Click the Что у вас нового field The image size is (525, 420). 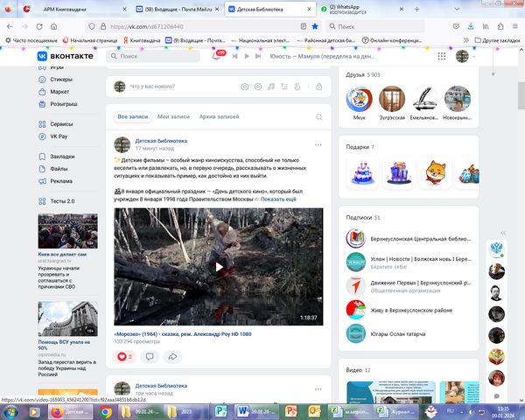pyautogui.click(x=175, y=86)
